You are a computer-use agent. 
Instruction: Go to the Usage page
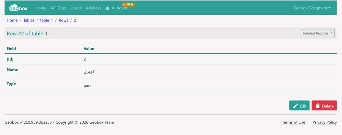point(76,8)
